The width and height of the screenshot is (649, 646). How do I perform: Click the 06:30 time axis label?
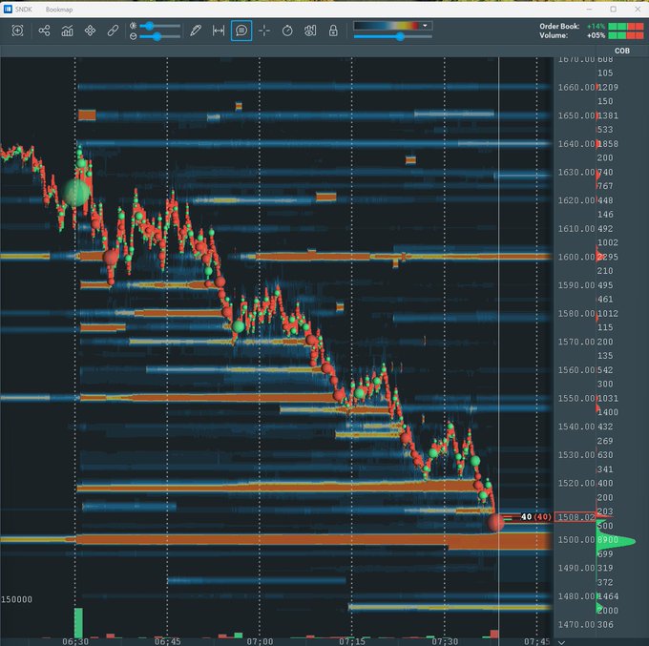point(75,641)
